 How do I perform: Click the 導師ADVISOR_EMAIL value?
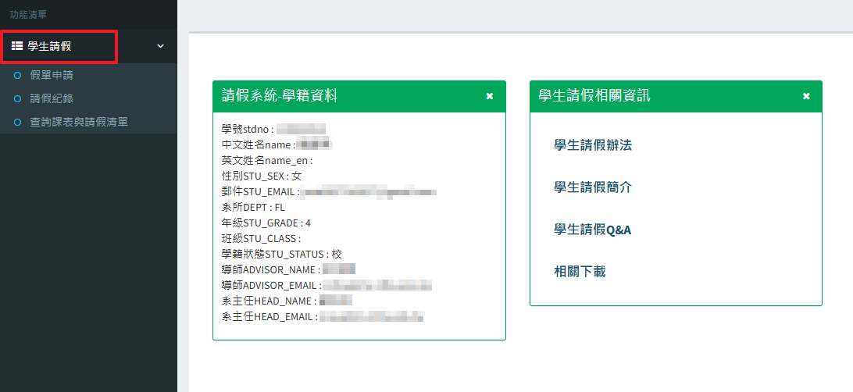click(x=377, y=286)
